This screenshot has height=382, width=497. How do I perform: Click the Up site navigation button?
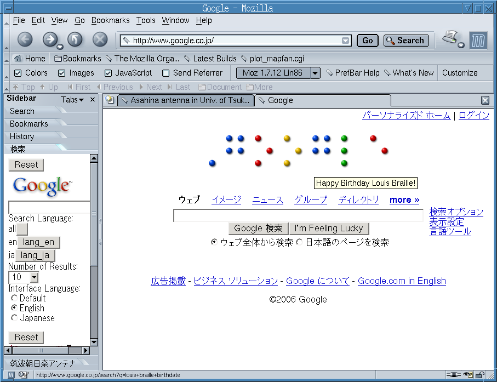[x=49, y=87]
